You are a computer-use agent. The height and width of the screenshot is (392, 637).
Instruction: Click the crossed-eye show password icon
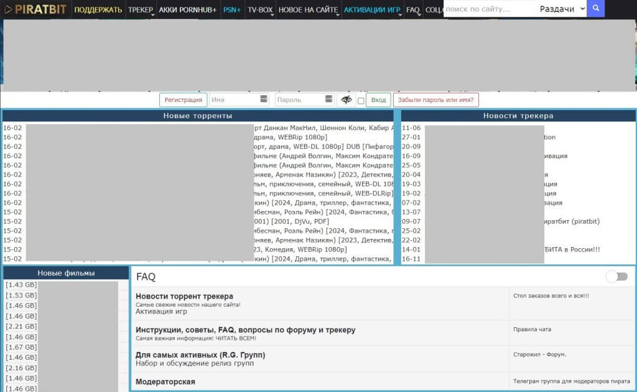(x=346, y=100)
